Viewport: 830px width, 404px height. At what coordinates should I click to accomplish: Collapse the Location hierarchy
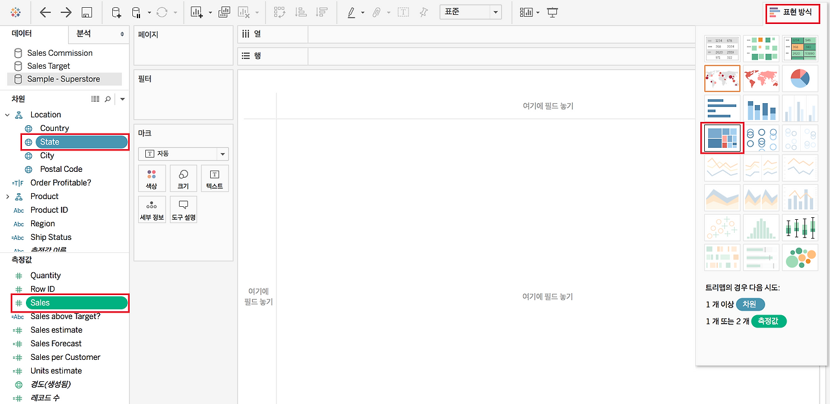(x=8, y=115)
